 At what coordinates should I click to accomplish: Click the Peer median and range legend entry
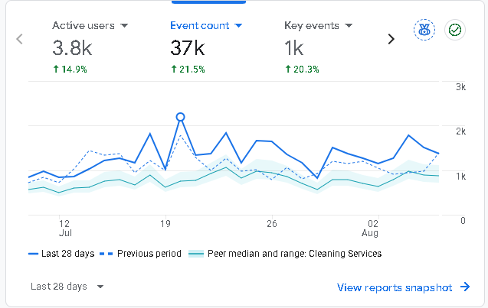(x=285, y=254)
